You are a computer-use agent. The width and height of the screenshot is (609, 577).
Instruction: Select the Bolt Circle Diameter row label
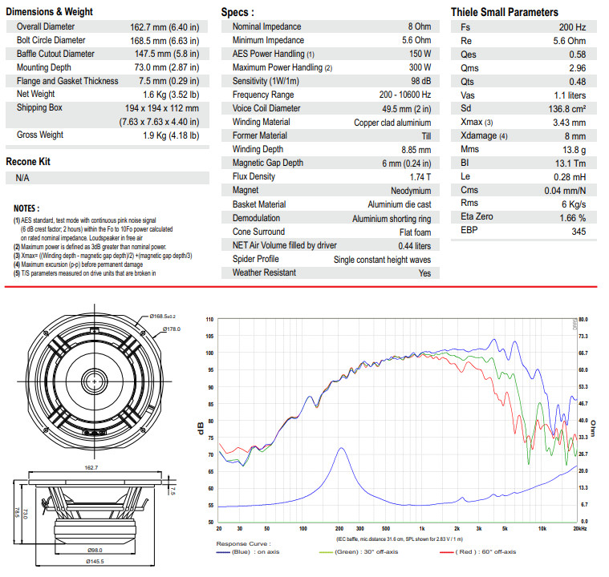[x=51, y=40]
